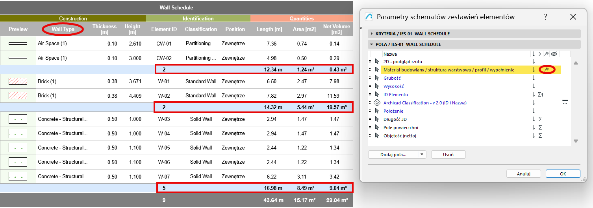The width and height of the screenshot is (593, 208).
Task: Click the arrow cursor icon beside Objętość (netto)
Action: point(377,135)
